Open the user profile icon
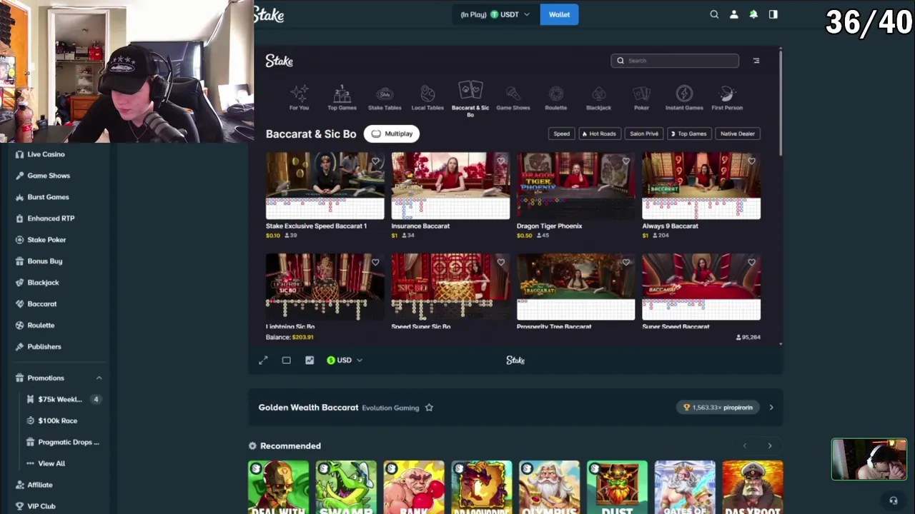 pyautogui.click(x=733, y=14)
